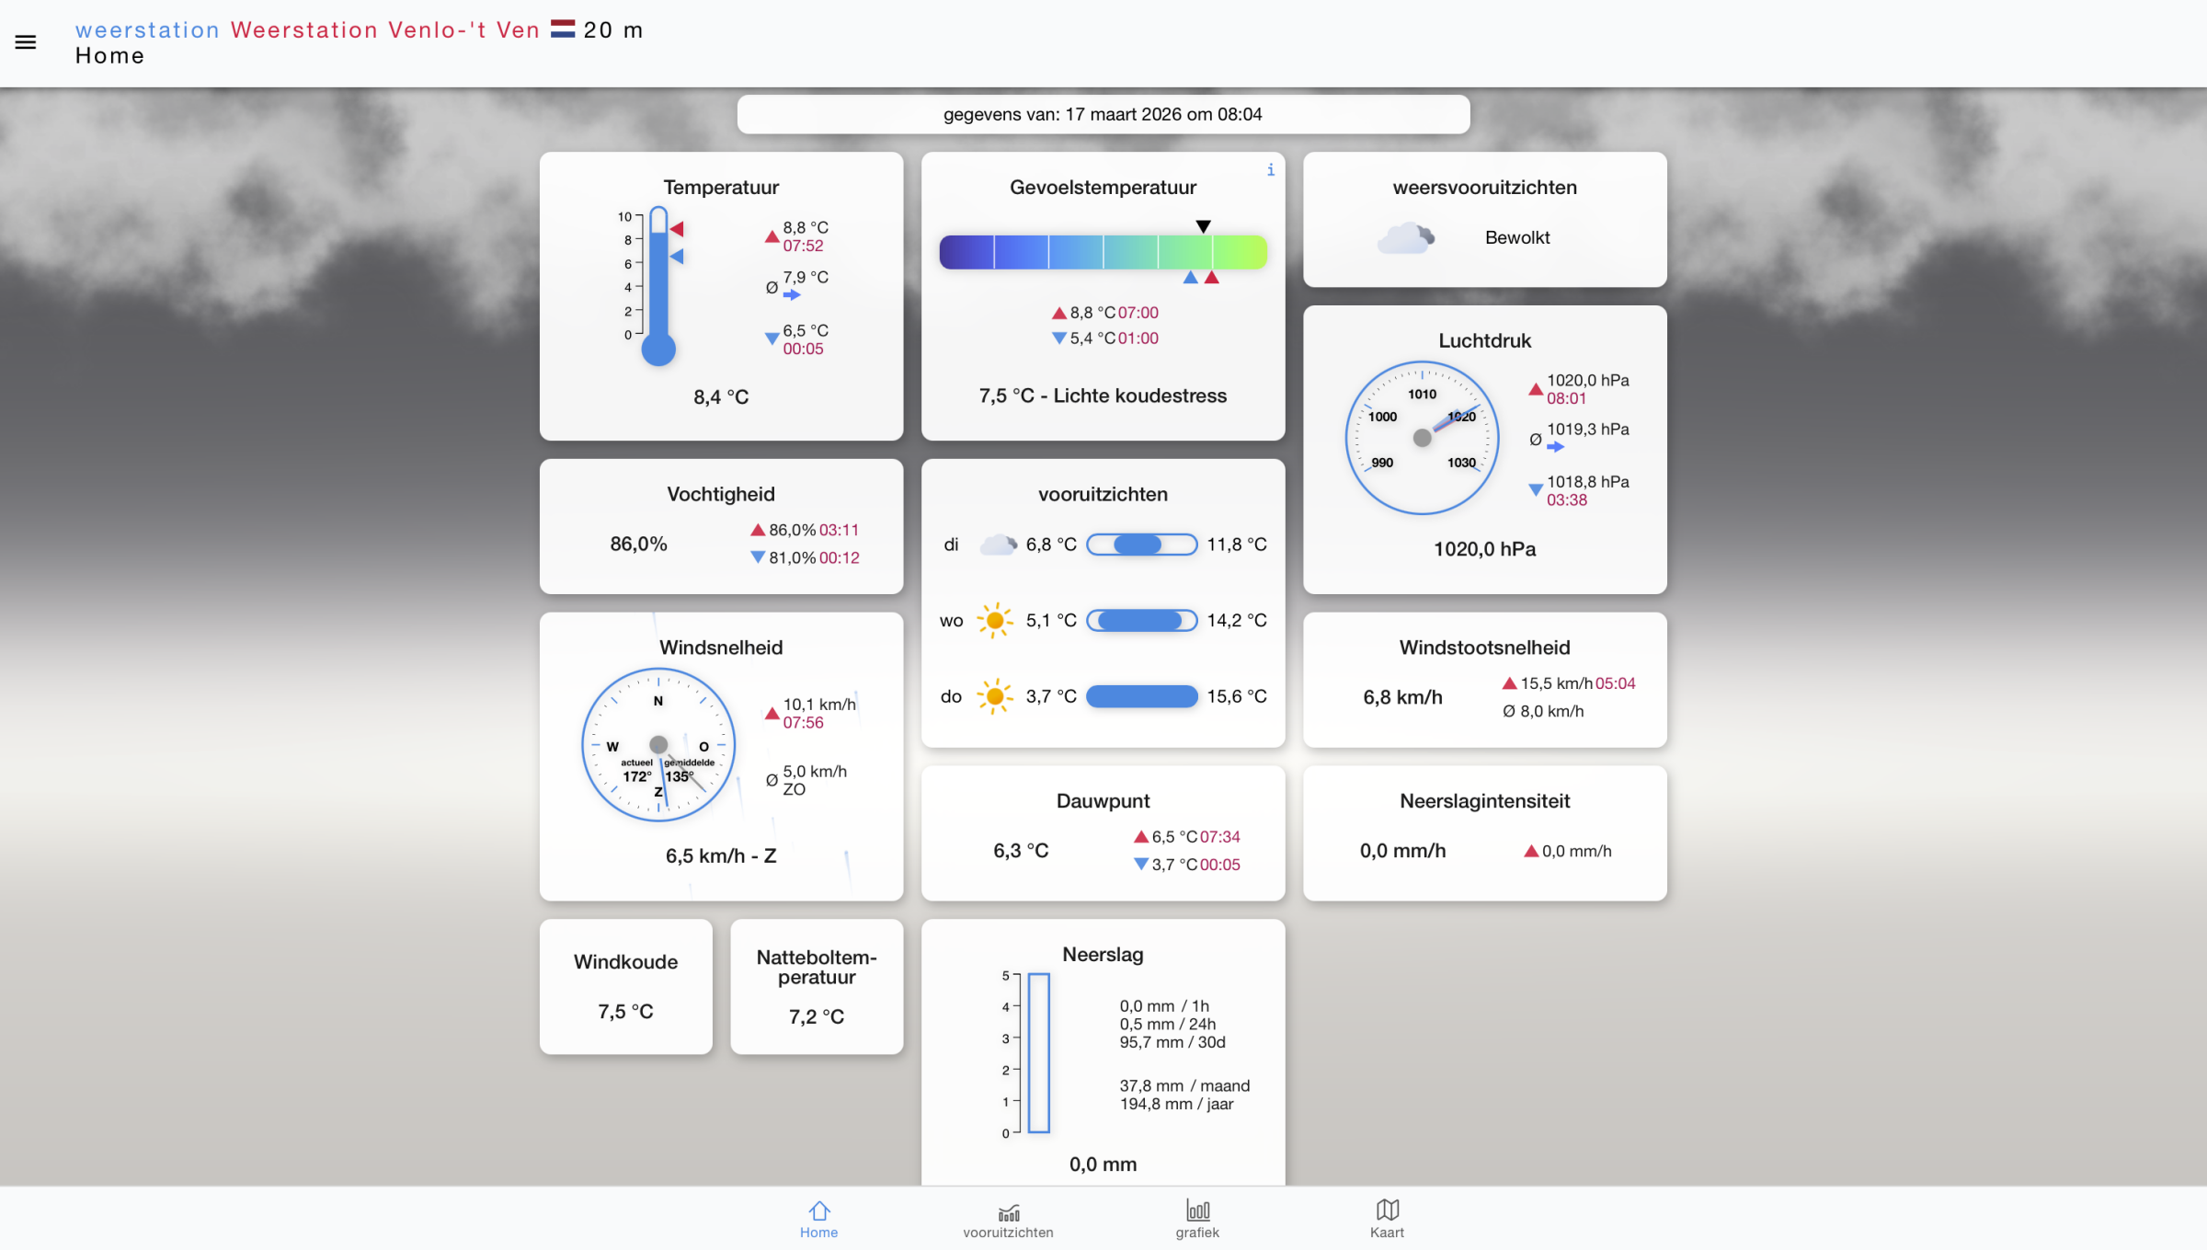Click the wind compass dial
2207x1250 pixels.
658,744
